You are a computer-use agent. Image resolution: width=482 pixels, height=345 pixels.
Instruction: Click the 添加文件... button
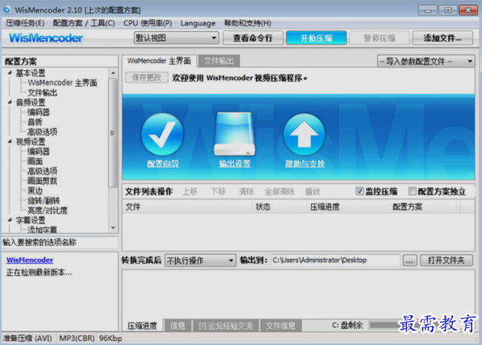point(442,38)
